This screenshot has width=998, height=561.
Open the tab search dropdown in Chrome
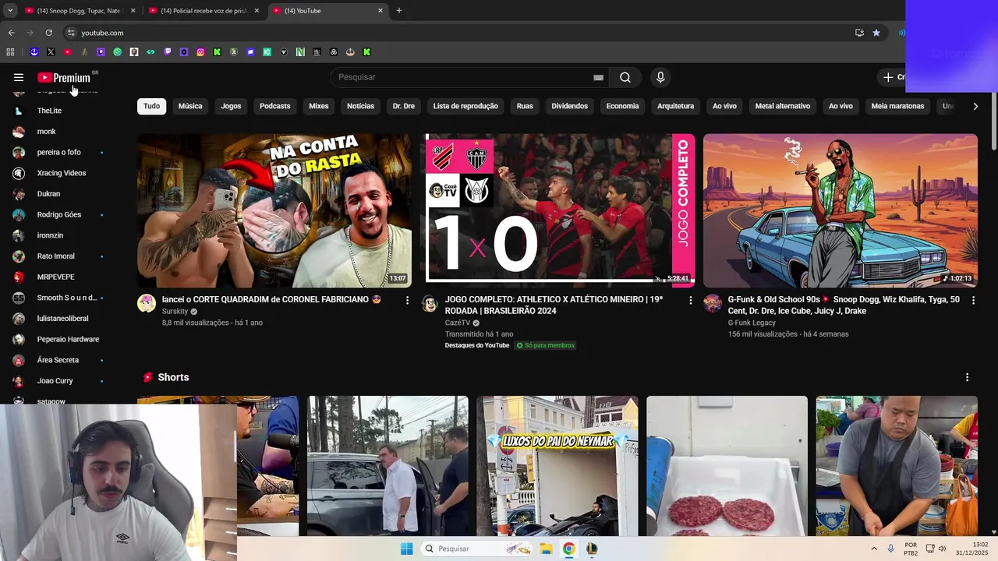[x=10, y=11]
